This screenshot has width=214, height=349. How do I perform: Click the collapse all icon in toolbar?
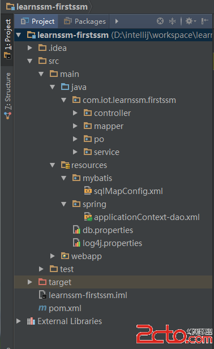172,21
